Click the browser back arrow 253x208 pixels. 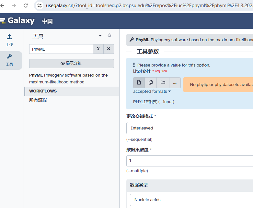click(2, 6)
